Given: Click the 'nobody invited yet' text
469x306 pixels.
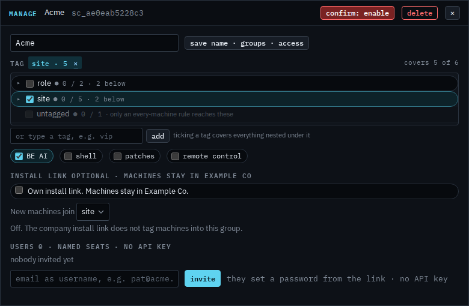Looking at the screenshot, I should pyautogui.click(x=42, y=260).
